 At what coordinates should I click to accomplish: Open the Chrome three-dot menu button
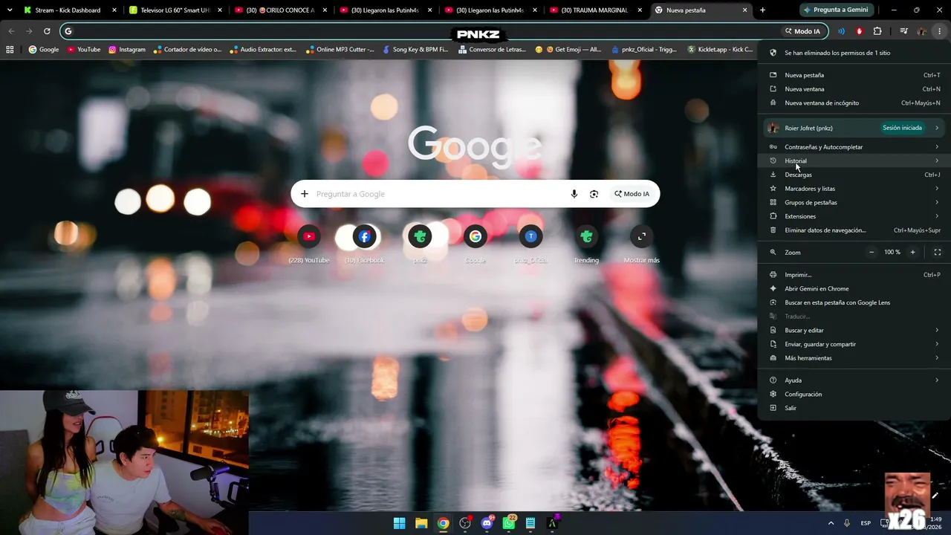[939, 31]
